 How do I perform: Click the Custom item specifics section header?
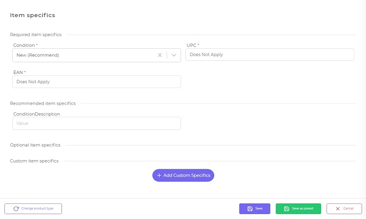coord(34,161)
